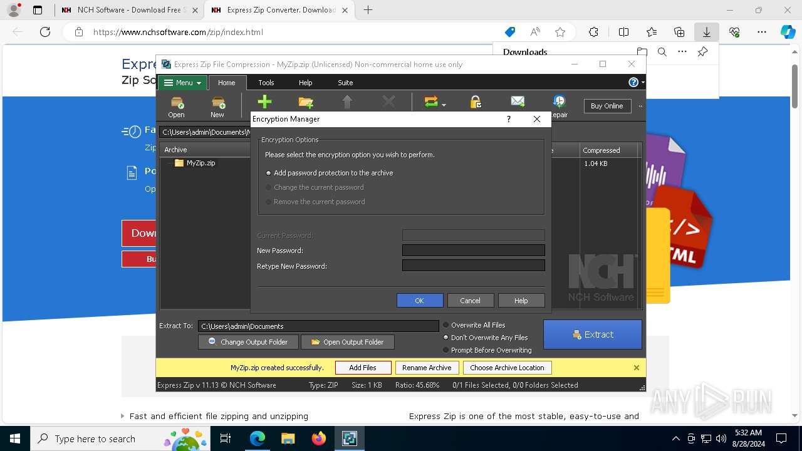Expand the Convert icon dropdown arrow
This screenshot has width=802, height=451.
point(444,105)
